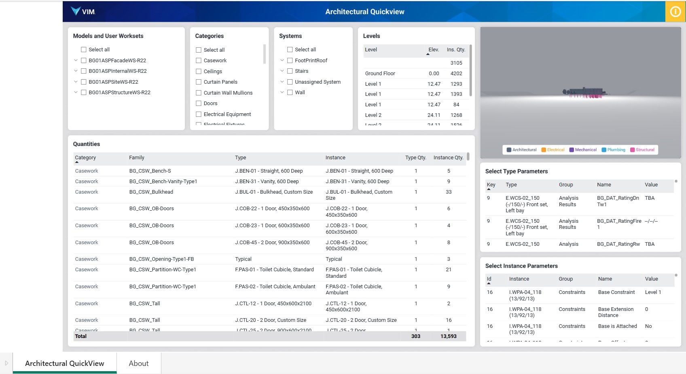Screen dimensions: 686x374
Task: Check the Unassigned System checkbox
Action: point(290,82)
